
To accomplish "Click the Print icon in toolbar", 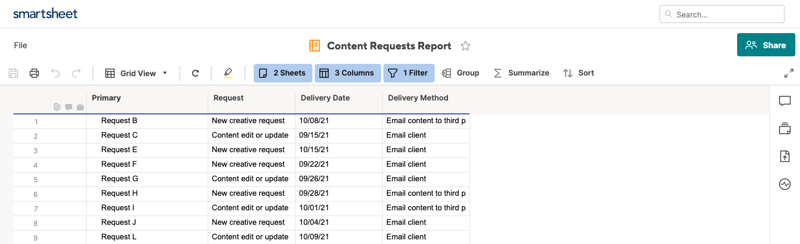I will pyautogui.click(x=34, y=73).
